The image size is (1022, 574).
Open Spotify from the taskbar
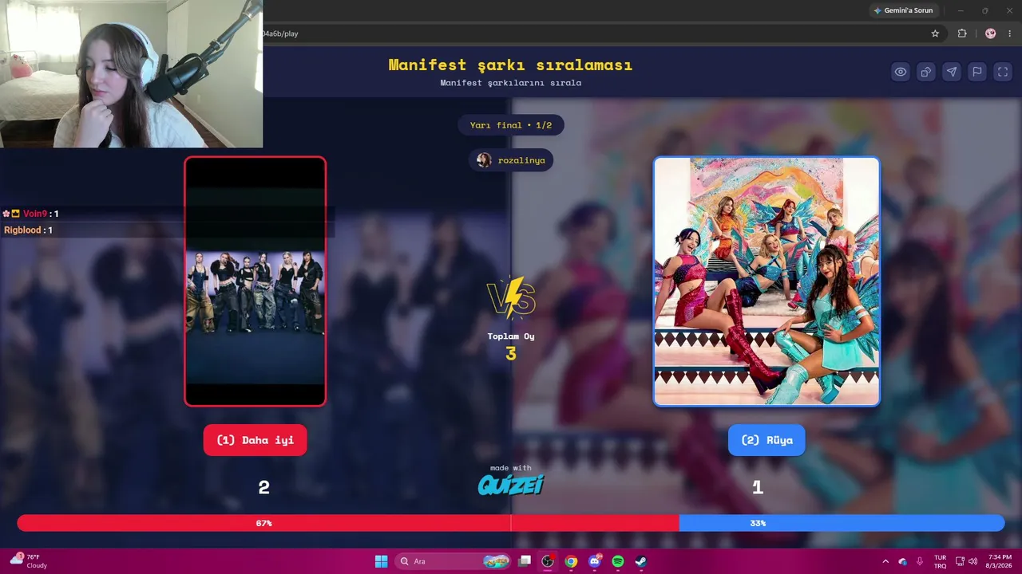618,561
